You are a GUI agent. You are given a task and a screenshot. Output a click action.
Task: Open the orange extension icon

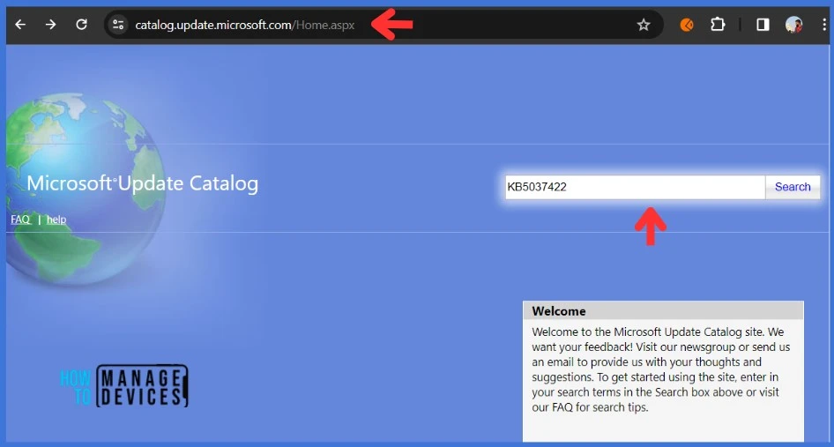(x=687, y=25)
